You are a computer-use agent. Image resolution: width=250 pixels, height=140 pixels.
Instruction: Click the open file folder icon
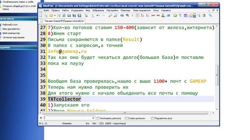51,16
